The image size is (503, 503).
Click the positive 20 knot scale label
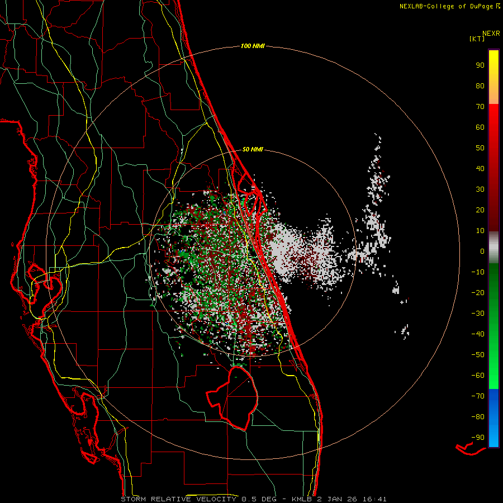tap(480, 210)
